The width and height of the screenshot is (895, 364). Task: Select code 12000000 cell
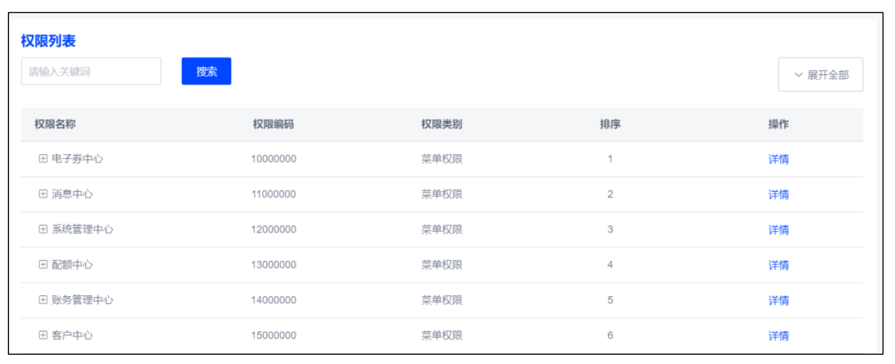point(274,229)
